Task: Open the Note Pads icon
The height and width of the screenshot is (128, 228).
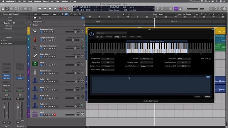Action: 216,9
